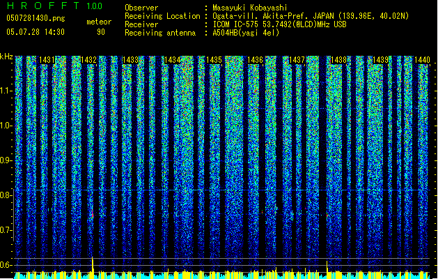The image size is (438, 279).
Task: Click the Ogata-vill. Akita-Pref. JAPAN location text
Action: [311, 16]
